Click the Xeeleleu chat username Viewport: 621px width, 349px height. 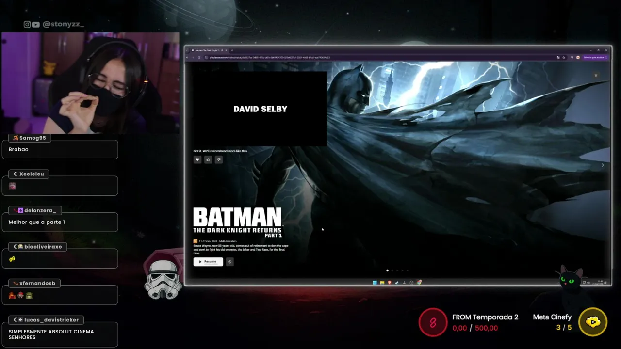click(x=32, y=174)
